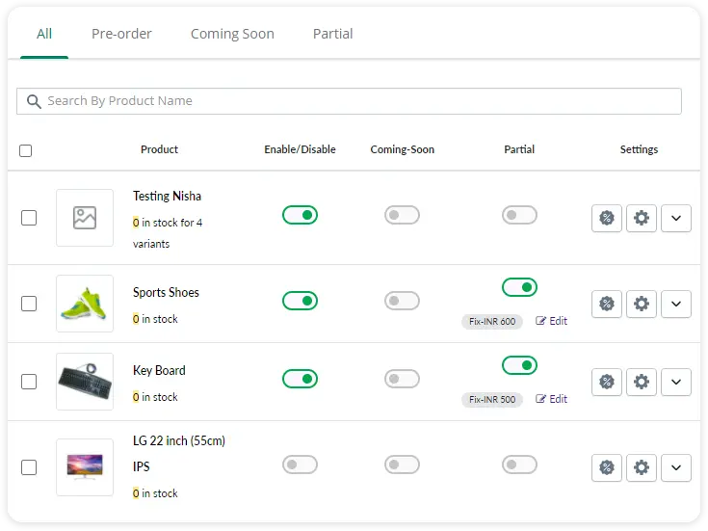Open gear settings for Key Board
The width and height of the screenshot is (708, 531).
click(x=642, y=382)
